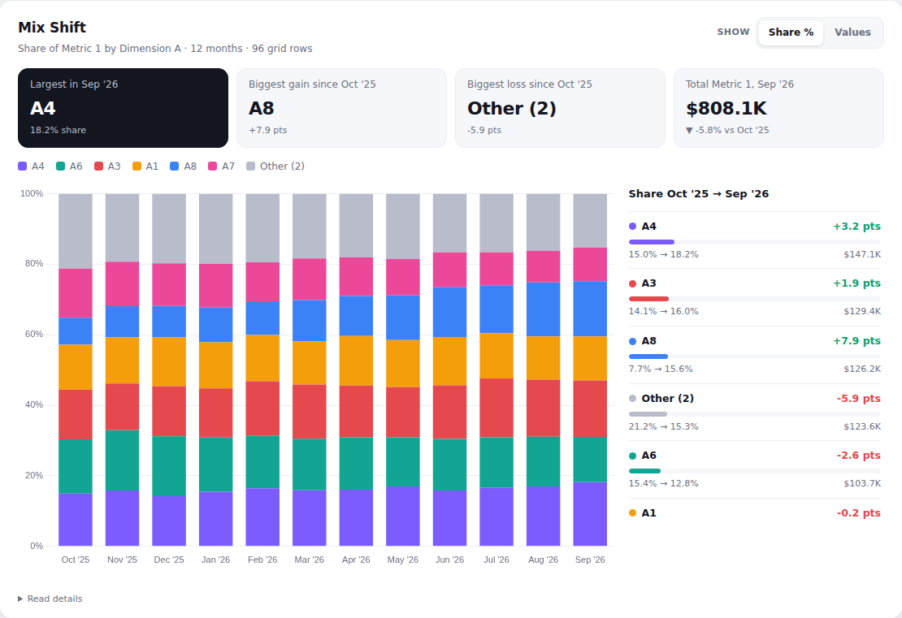Click the gray Other segment of Sep '26 bar
The width and height of the screenshot is (902, 618).
[x=590, y=221]
